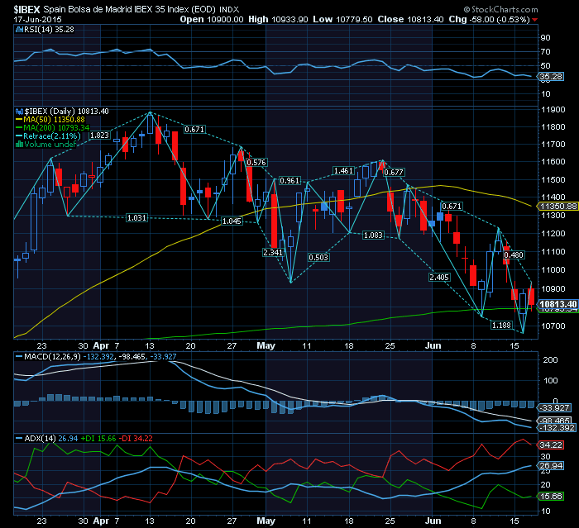Click the 1.045 retracement ratio label

(232, 221)
